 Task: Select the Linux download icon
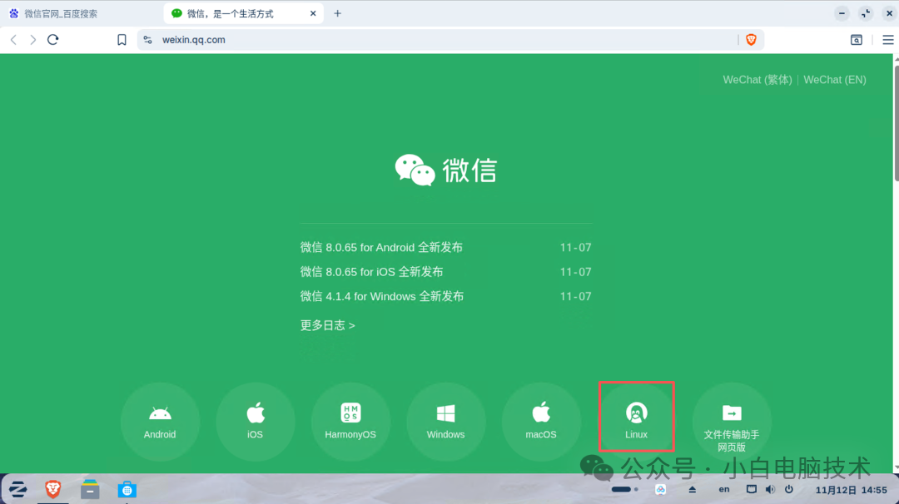pyautogui.click(x=636, y=417)
